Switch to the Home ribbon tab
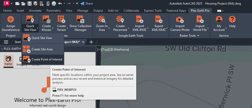This screenshot has width=252, height=108. 7,11
